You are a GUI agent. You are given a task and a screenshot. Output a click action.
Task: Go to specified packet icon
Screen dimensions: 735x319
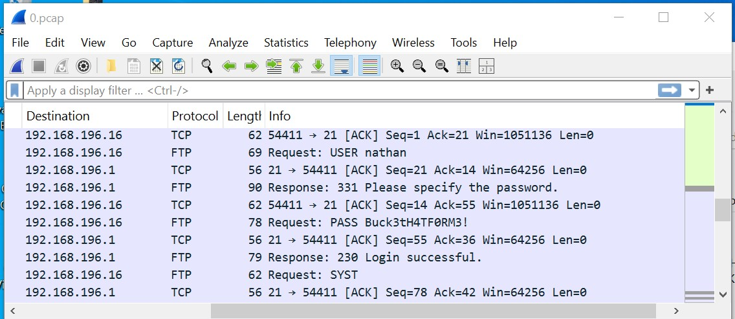pyautogui.click(x=274, y=66)
